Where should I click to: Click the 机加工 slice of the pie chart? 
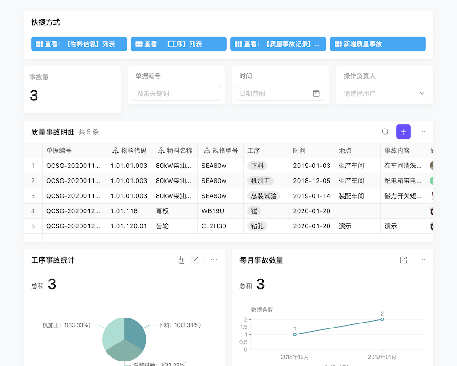(114, 332)
